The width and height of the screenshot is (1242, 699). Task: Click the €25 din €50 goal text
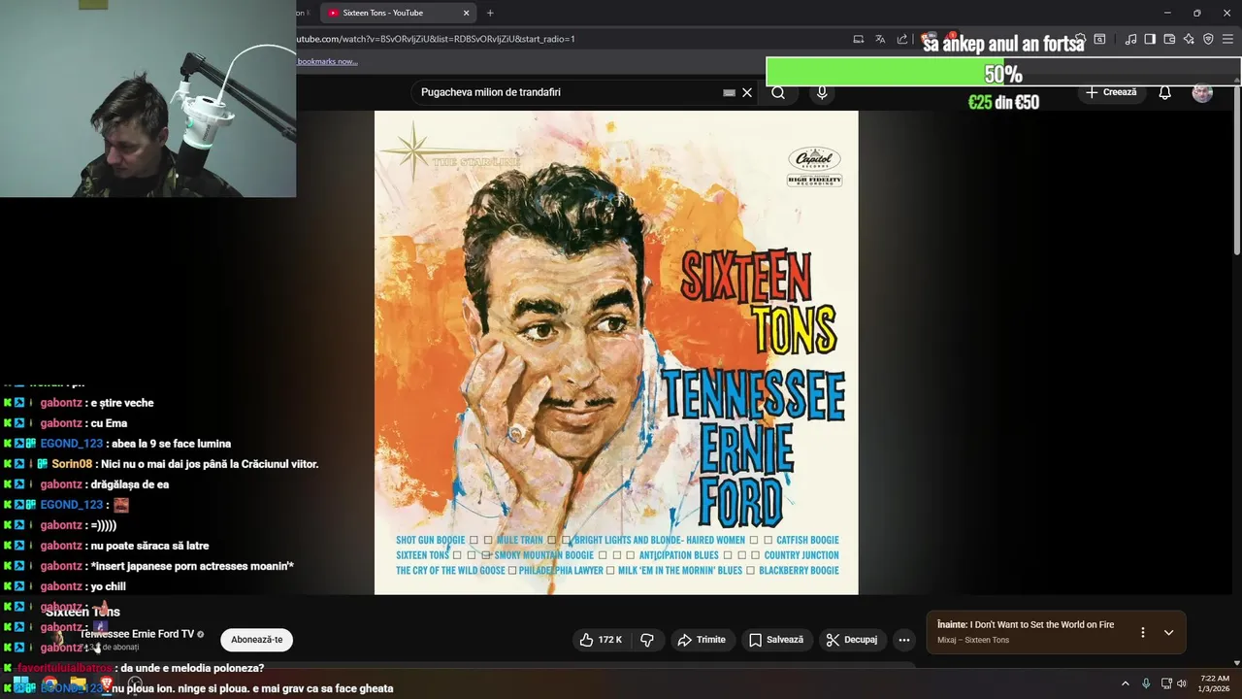point(1003,102)
